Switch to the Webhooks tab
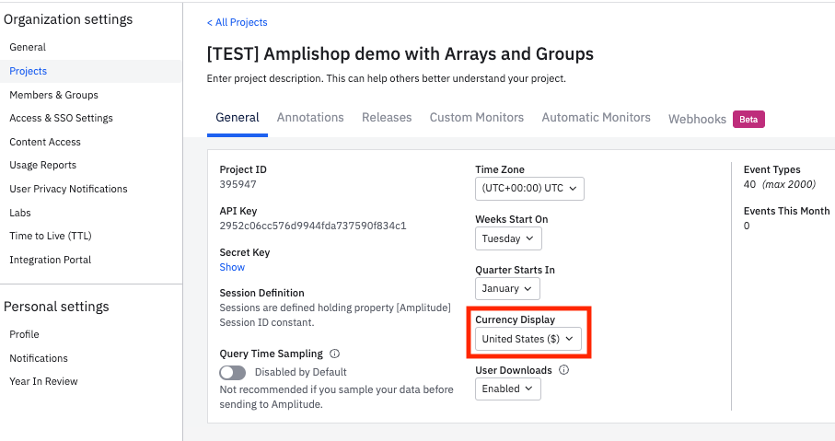 coord(697,120)
